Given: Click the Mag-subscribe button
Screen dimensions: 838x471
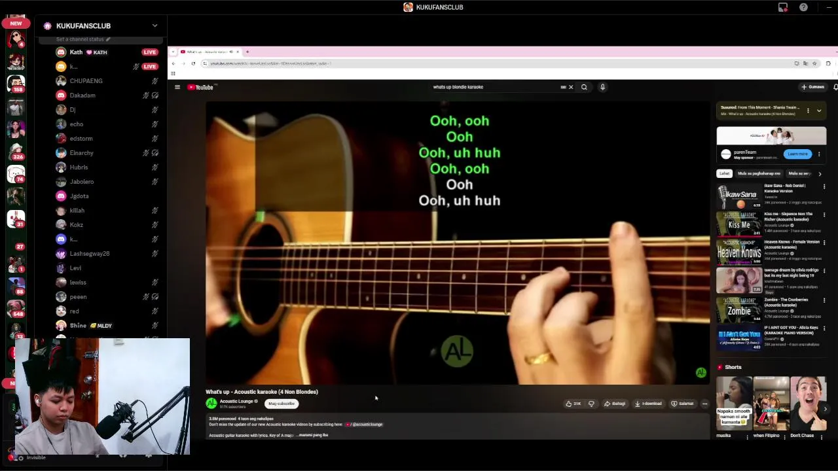Looking at the screenshot, I should [282, 404].
